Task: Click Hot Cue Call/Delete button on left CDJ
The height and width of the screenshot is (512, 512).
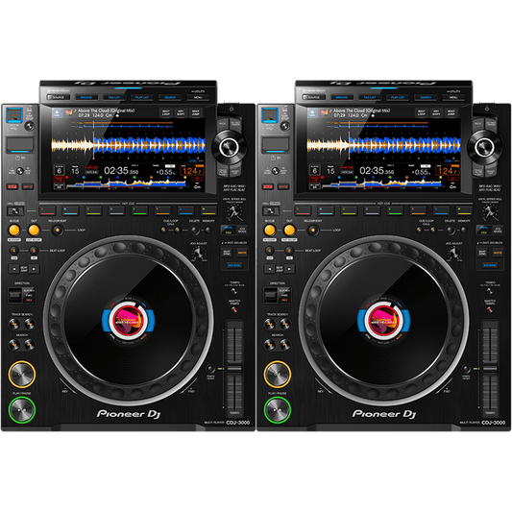Action: pos(15,211)
